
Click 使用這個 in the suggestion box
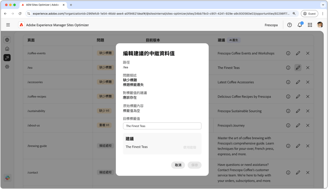[x=189, y=147]
